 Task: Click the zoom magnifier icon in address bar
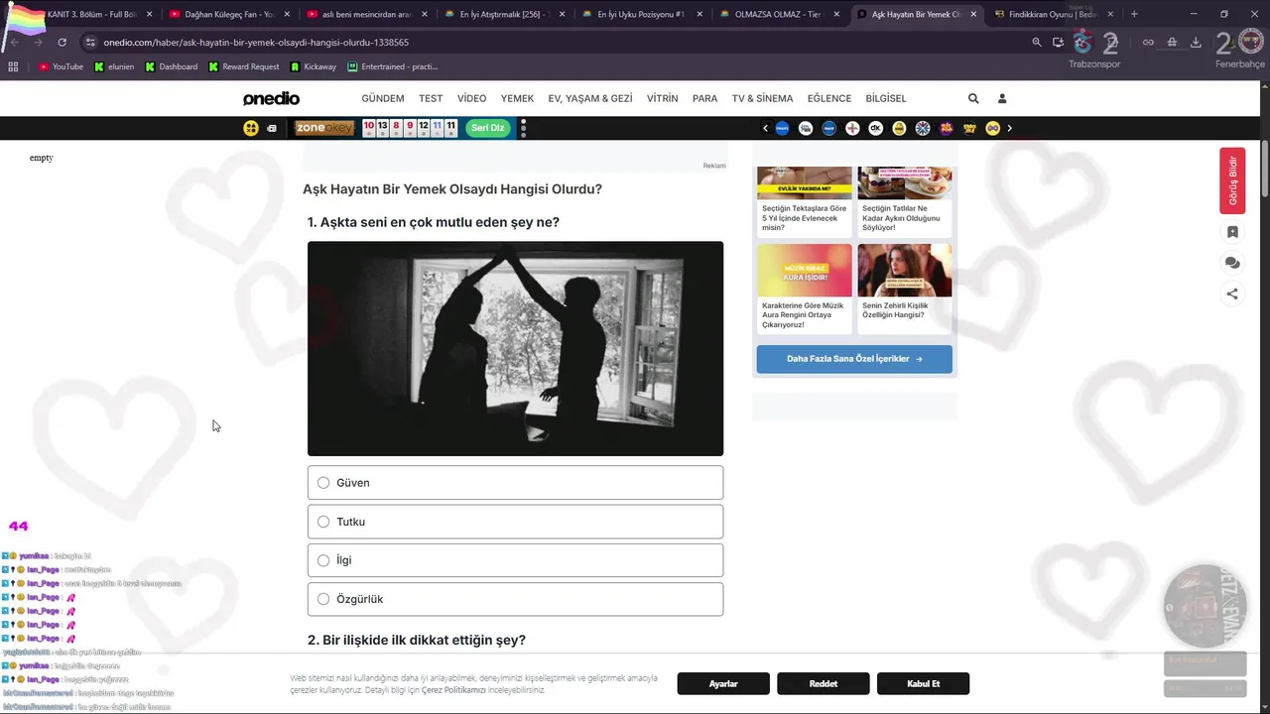click(x=1037, y=43)
